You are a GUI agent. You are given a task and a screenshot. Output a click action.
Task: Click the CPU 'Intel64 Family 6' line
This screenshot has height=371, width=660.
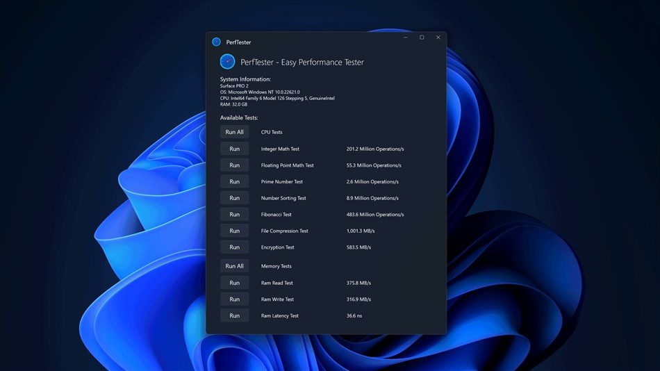(x=277, y=98)
